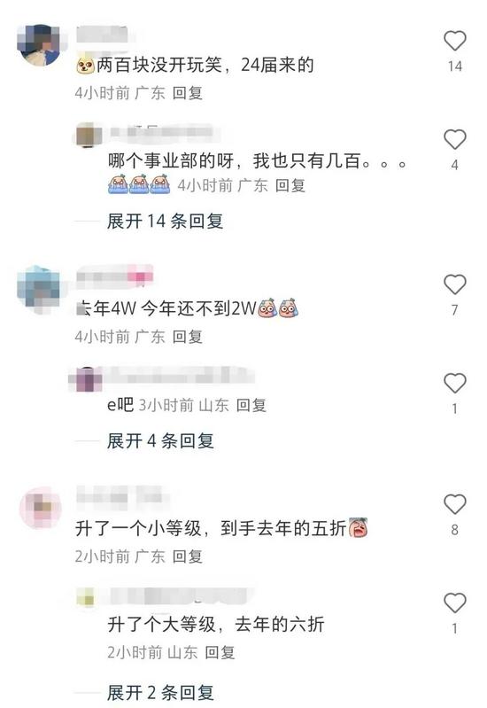487x708 pixels.
Task: Like the '哪个事业部的呀' reply
Action: (454, 139)
